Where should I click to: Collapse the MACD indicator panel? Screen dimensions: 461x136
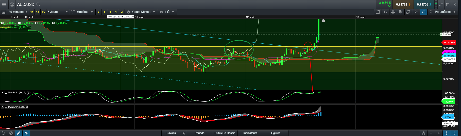click(6, 107)
